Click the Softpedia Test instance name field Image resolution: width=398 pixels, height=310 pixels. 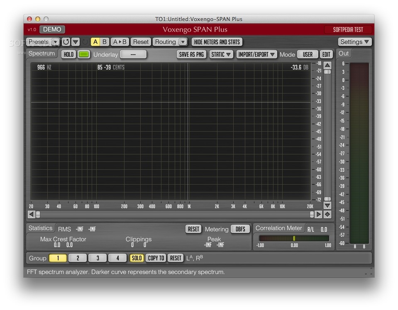[348, 30]
